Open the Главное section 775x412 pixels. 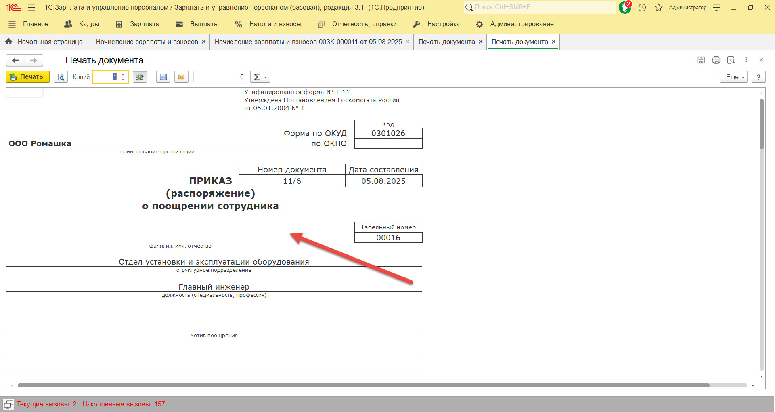28,24
